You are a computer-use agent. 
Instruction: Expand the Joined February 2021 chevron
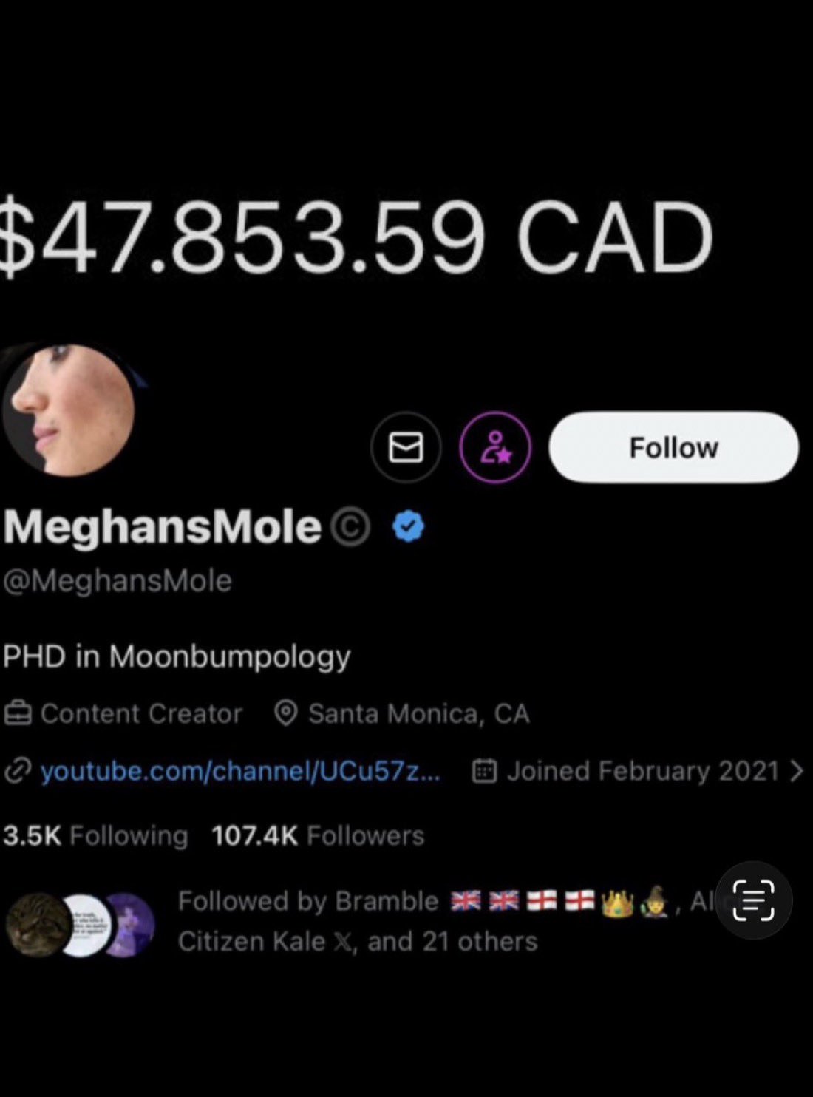796,771
